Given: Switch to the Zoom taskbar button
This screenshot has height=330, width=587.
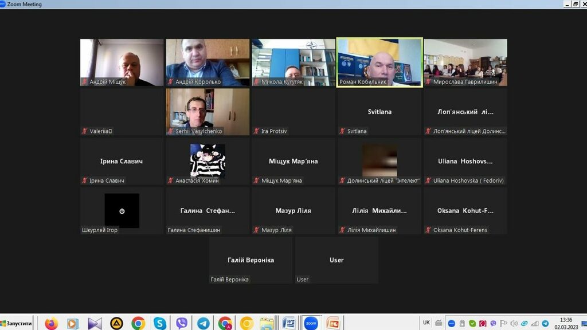Looking at the screenshot, I should pyautogui.click(x=311, y=323).
